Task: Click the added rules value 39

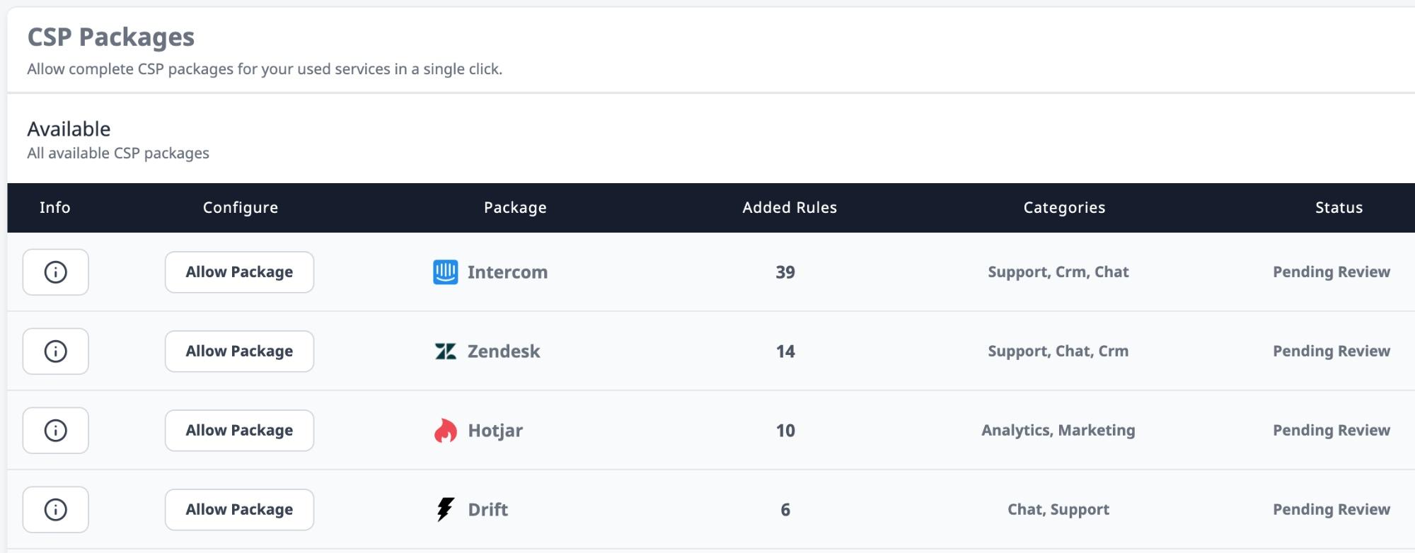Action: [785, 272]
